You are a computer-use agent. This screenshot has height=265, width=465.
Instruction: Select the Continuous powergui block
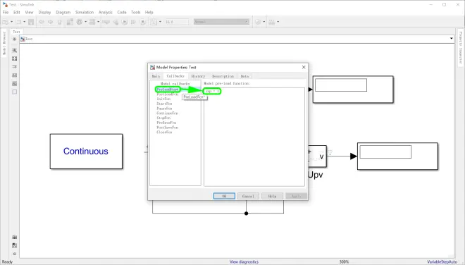tap(86, 152)
